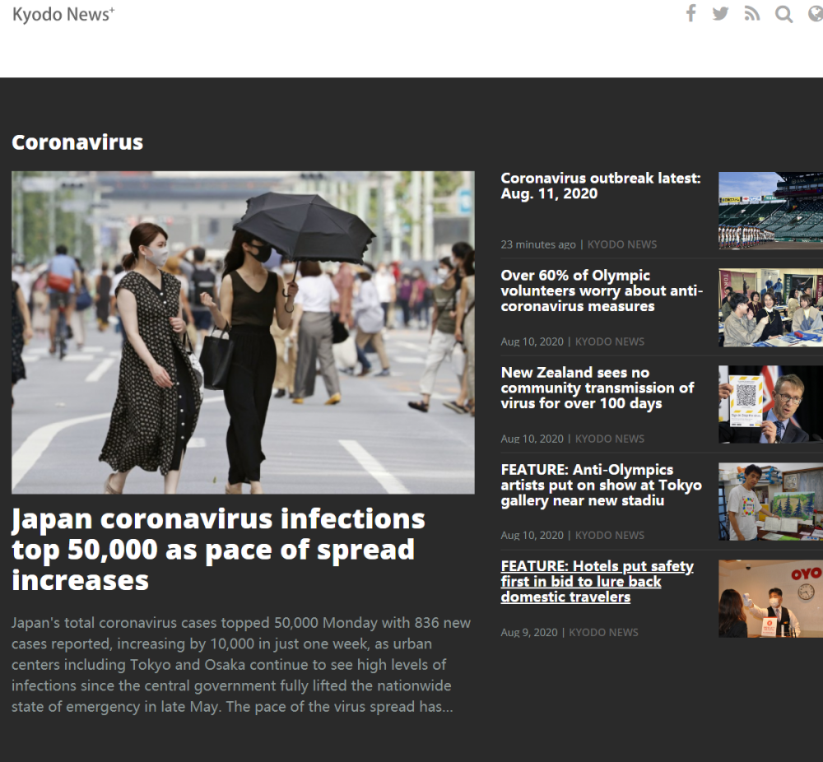Click KYODO NEWS source under outbreak latest
The width and height of the screenshot is (823, 762).
coord(622,244)
